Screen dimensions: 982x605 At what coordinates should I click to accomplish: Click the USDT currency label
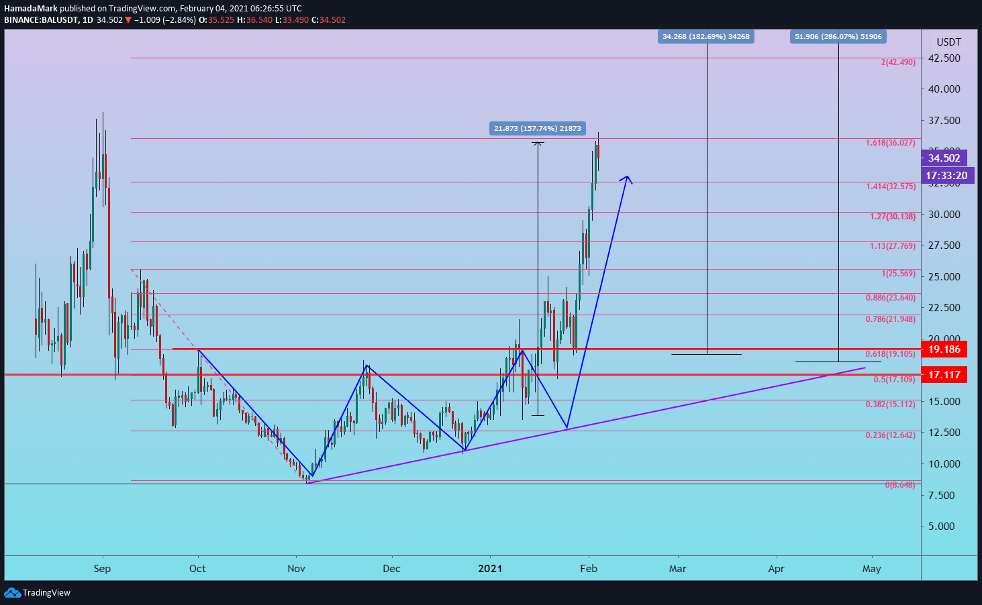pyautogui.click(x=948, y=42)
